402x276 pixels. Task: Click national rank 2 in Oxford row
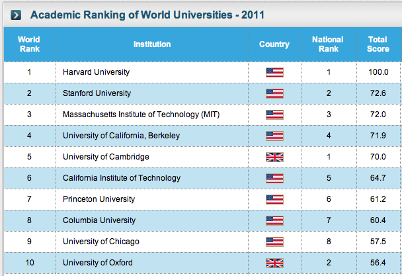[328, 263]
